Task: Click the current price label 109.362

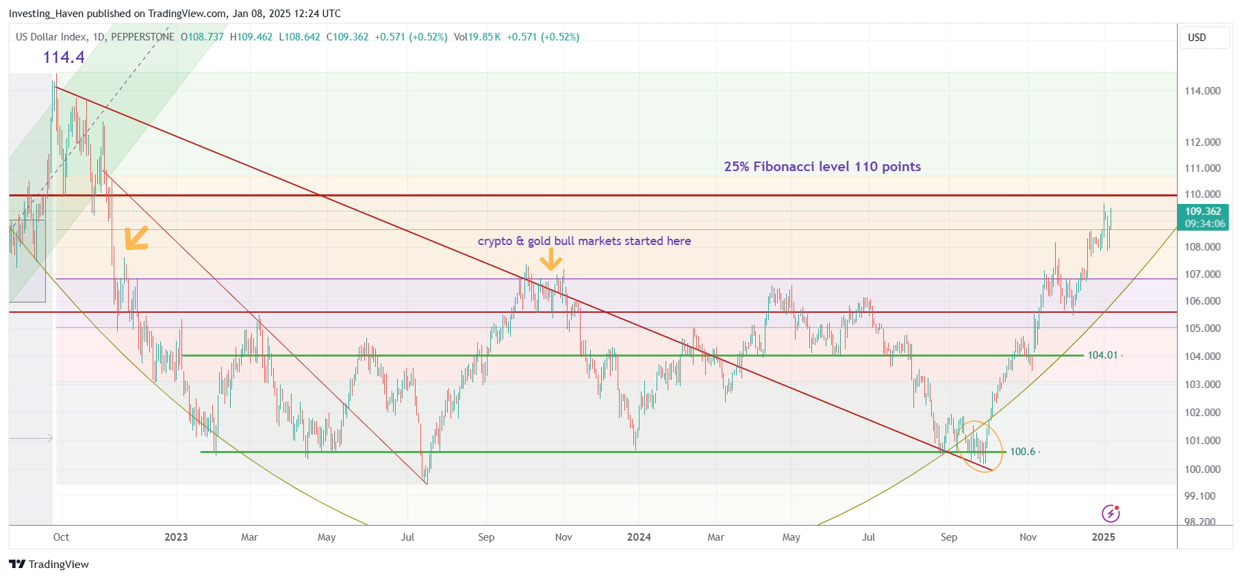Action: pyautogui.click(x=1203, y=211)
